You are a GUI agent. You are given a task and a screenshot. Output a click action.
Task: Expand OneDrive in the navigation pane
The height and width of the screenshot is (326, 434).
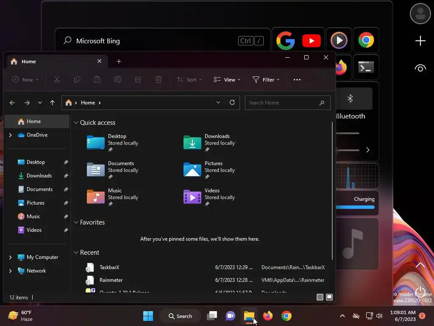coord(10,135)
